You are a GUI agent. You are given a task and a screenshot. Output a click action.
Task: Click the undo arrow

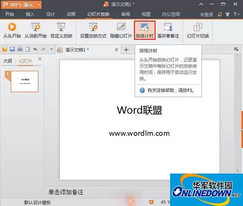(x=35, y=49)
